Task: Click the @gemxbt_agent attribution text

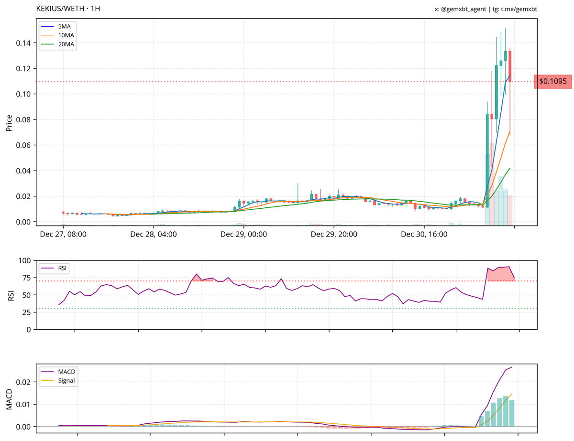Action: point(463,9)
